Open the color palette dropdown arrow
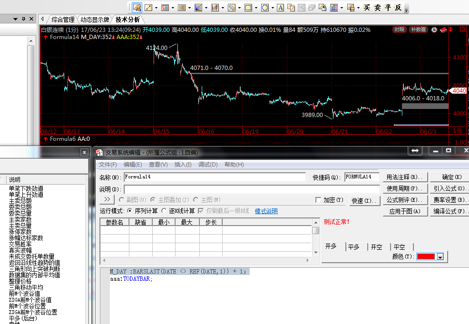The image size is (469, 324). point(342,8)
